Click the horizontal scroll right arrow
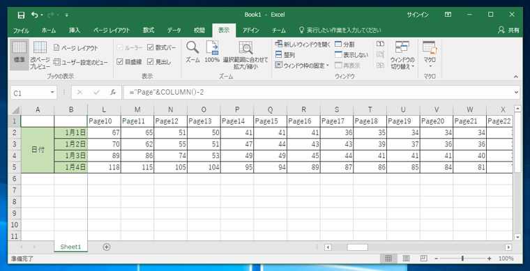The width and height of the screenshot is (530, 271). click(508, 247)
